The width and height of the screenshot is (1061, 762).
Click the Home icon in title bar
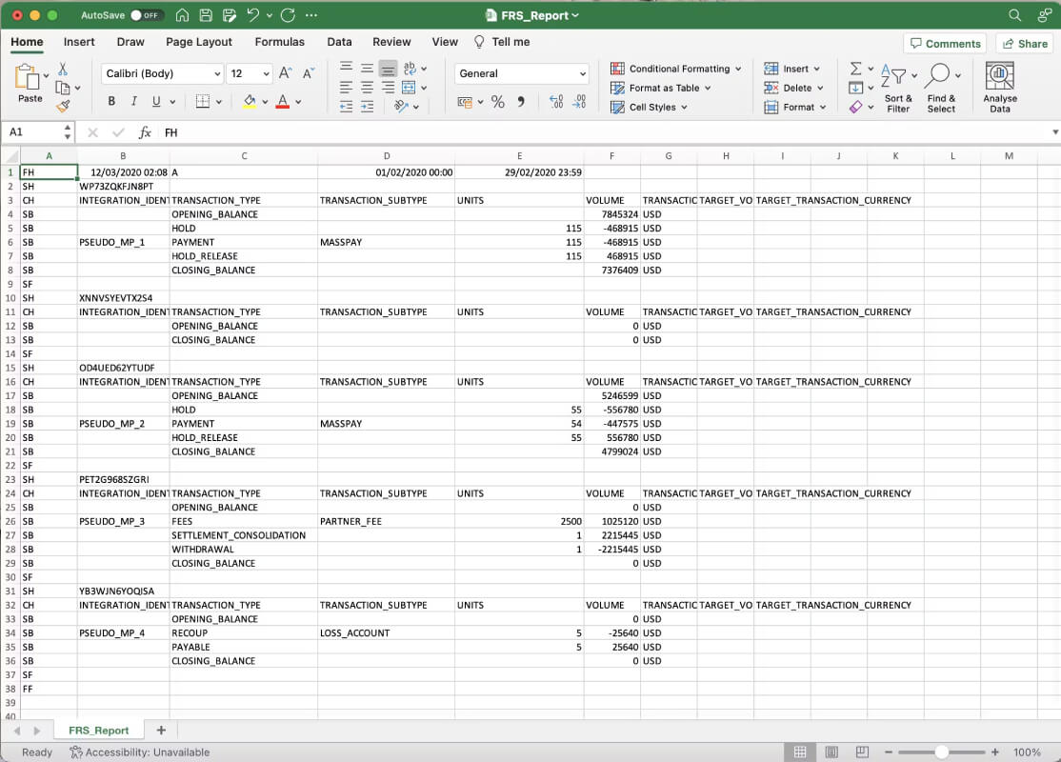pyautogui.click(x=182, y=15)
